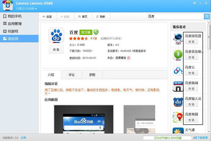Screen dimensions: 211x141
Task: Open the second gray app screenshot thumbnail
Action: (x=139, y=119)
